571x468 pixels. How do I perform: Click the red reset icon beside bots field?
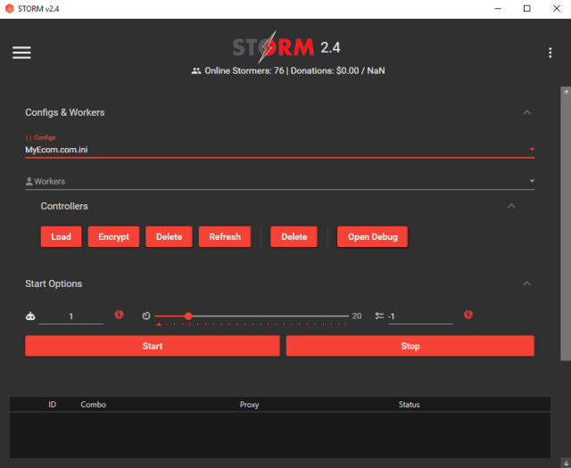(x=119, y=315)
